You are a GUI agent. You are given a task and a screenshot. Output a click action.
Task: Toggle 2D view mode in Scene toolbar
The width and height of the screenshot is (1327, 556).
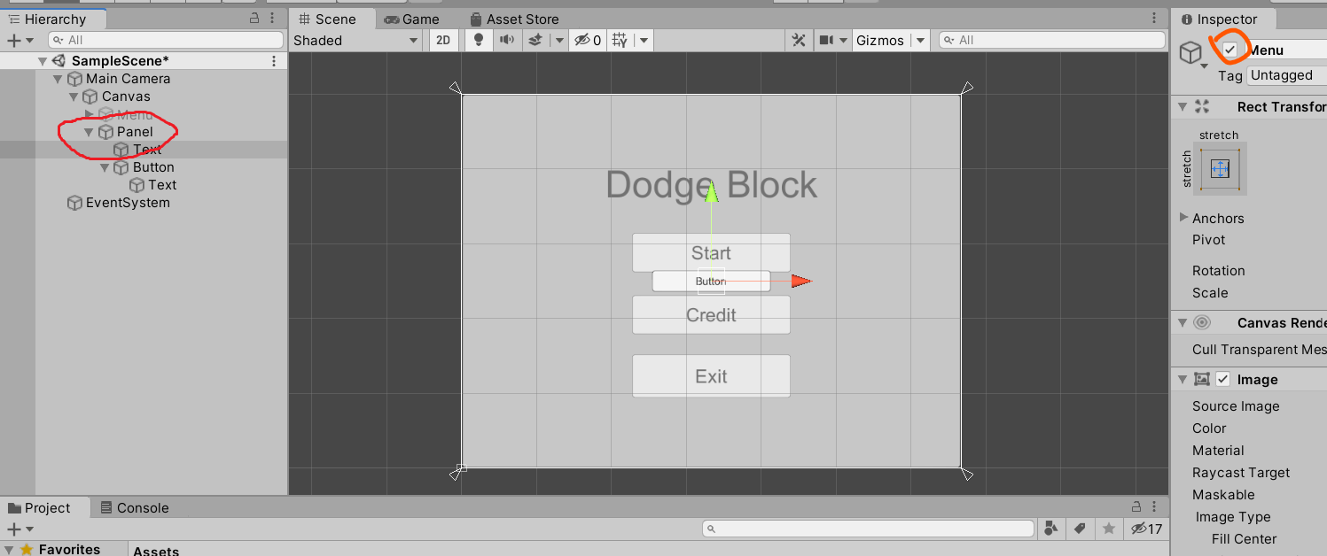(443, 40)
